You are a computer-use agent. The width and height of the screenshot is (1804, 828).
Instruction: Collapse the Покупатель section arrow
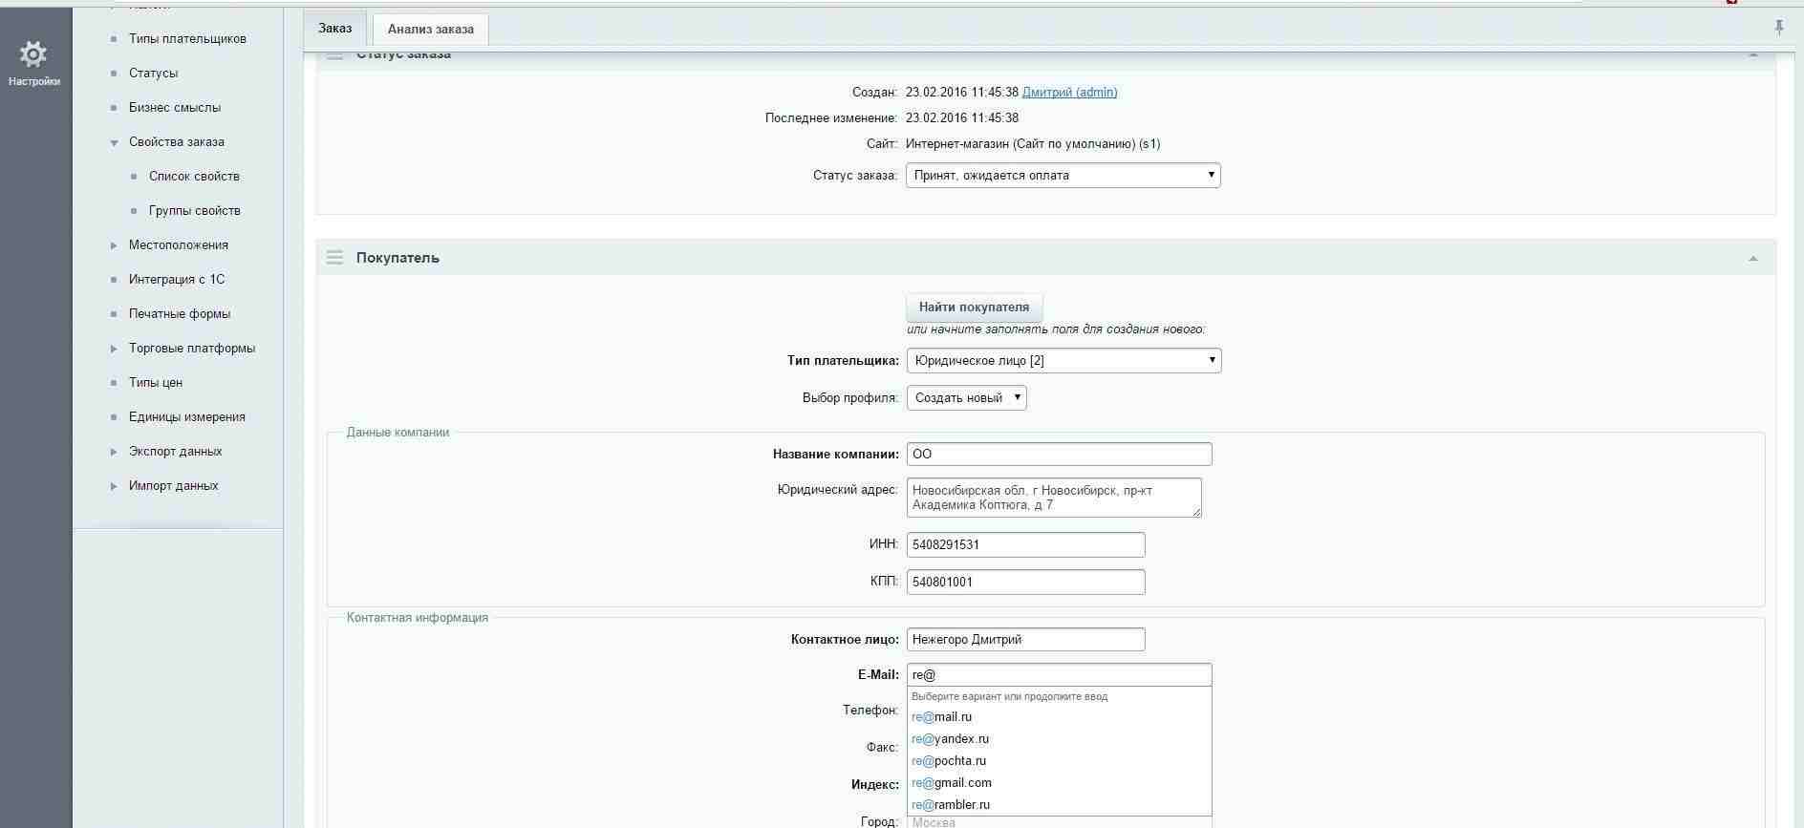coord(1753,259)
